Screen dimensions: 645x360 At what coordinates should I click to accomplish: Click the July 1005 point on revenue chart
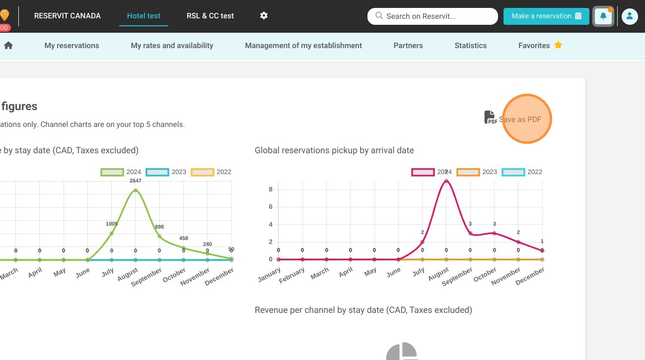point(112,234)
